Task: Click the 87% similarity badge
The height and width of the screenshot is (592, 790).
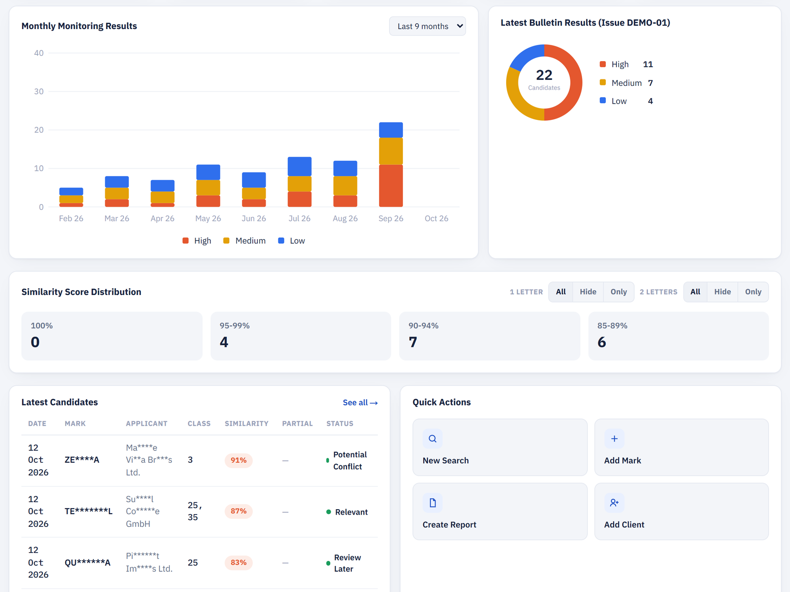Action: pyautogui.click(x=238, y=511)
